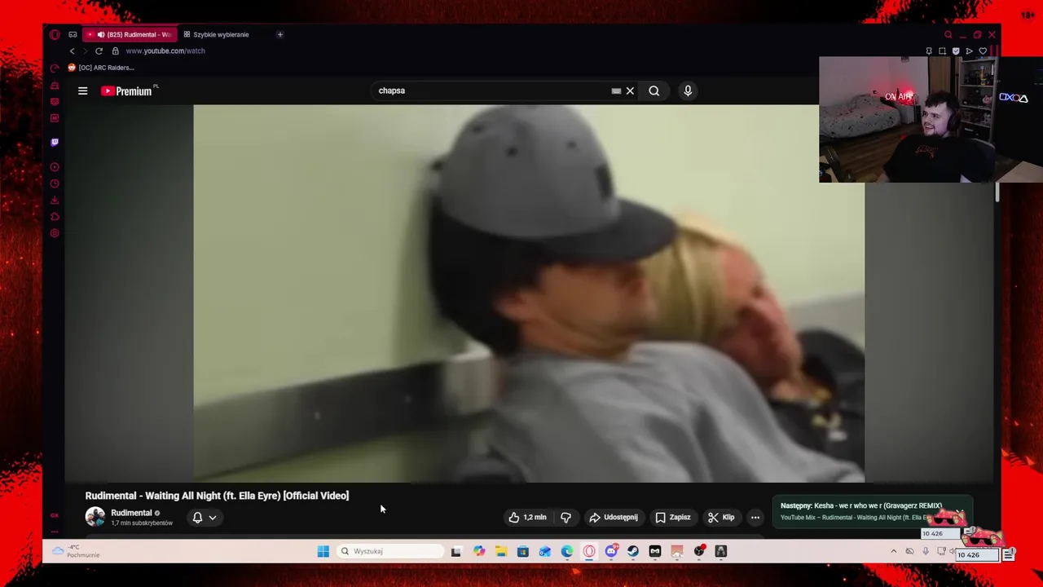
Task: Open the Rudimental channel name link
Action: (x=131, y=513)
